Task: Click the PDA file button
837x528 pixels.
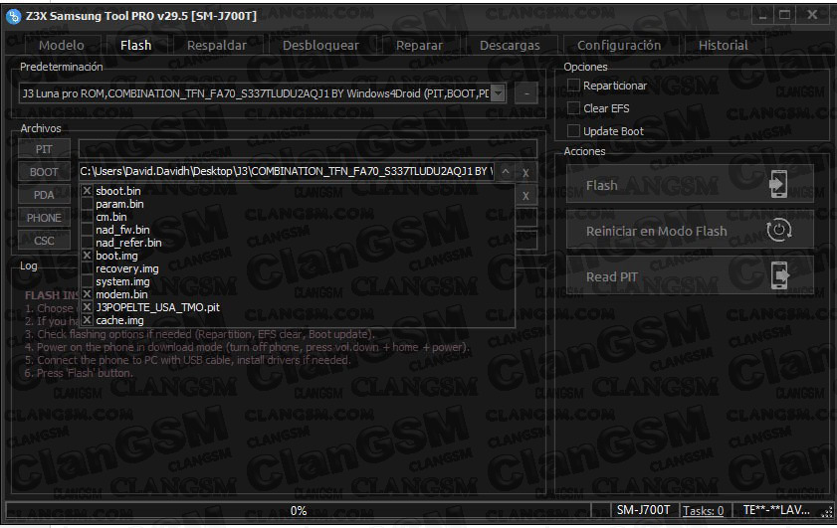Action: click(44, 195)
